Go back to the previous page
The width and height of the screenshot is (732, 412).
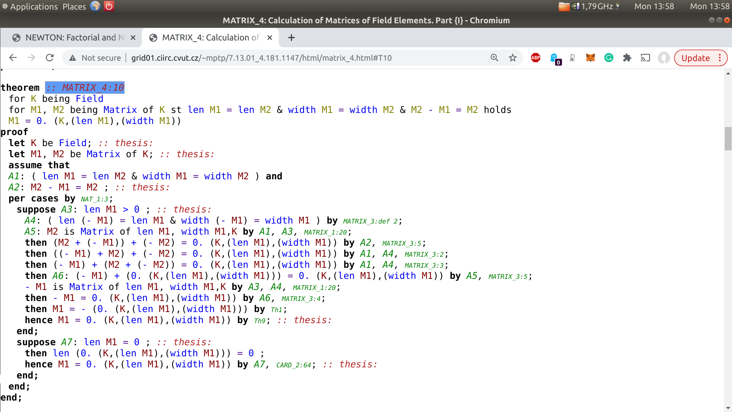[x=13, y=58]
